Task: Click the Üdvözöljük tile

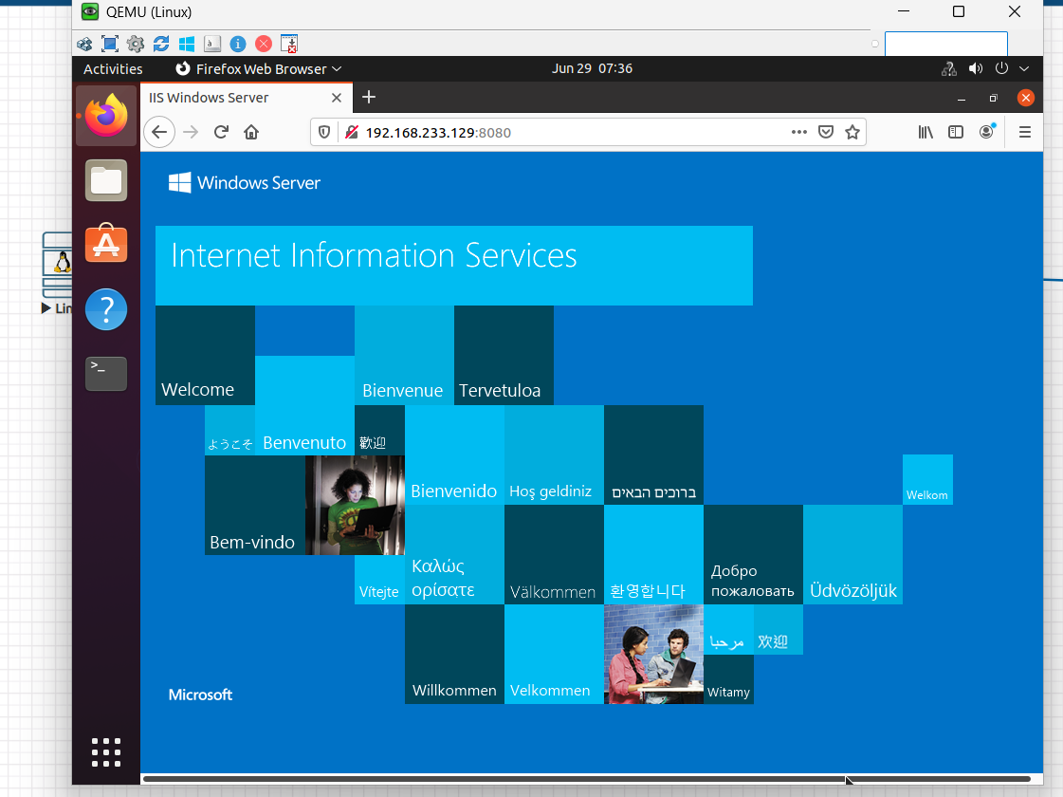Action: coord(852,554)
